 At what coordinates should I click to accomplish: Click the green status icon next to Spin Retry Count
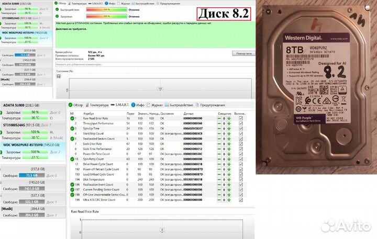coord(73,159)
